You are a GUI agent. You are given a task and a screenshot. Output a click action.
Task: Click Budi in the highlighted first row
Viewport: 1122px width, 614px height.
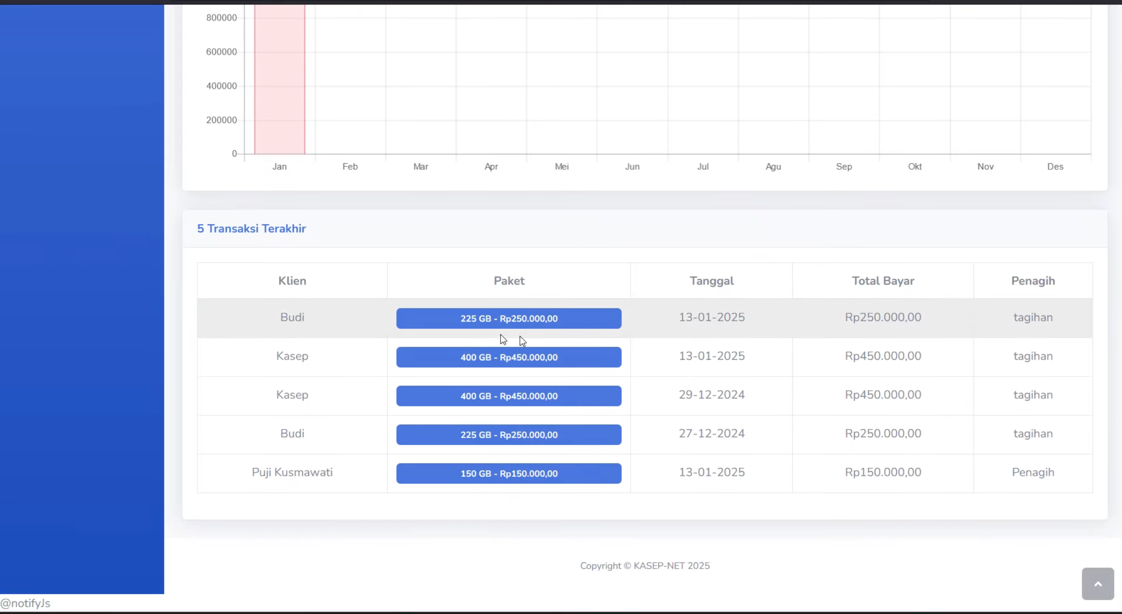pyautogui.click(x=292, y=318)
